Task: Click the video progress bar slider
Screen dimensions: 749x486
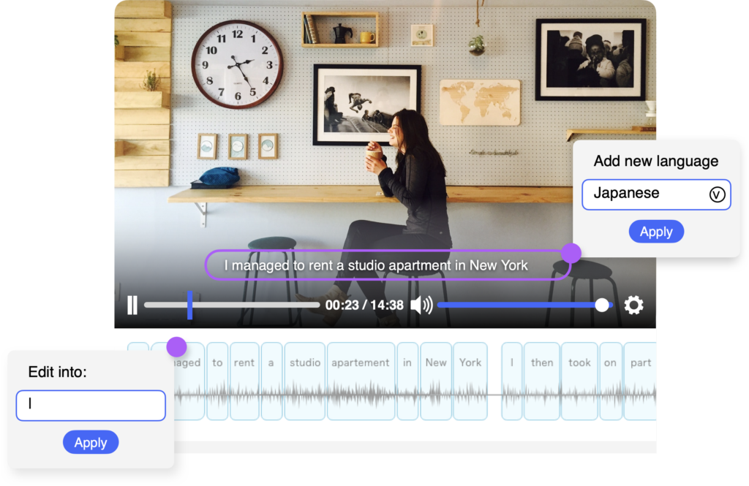Action: pyautogui.click(x=189, y=305)
